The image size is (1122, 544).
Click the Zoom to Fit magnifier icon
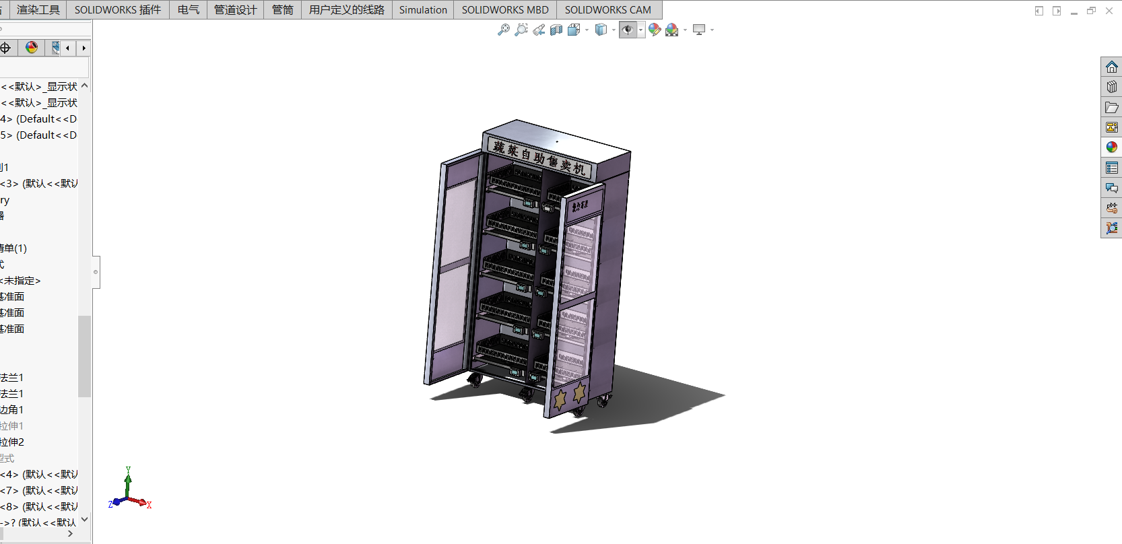click(x=503, y=30)
